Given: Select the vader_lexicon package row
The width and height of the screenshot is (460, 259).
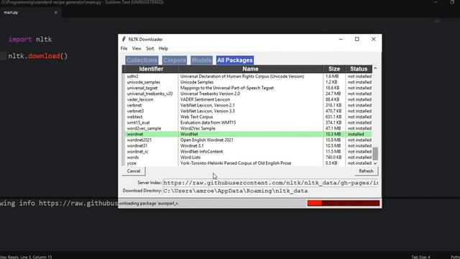Looking at the screenshot, I should [248, 99].
